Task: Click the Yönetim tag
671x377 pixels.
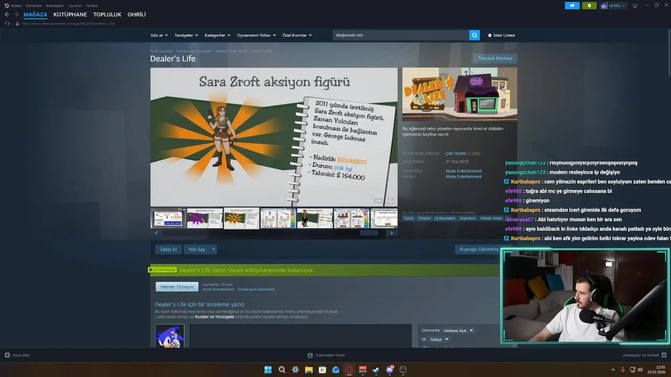Action: [424, 218]
